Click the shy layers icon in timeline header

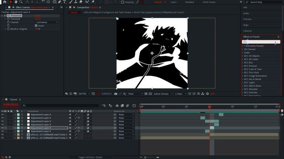(117, 106)
